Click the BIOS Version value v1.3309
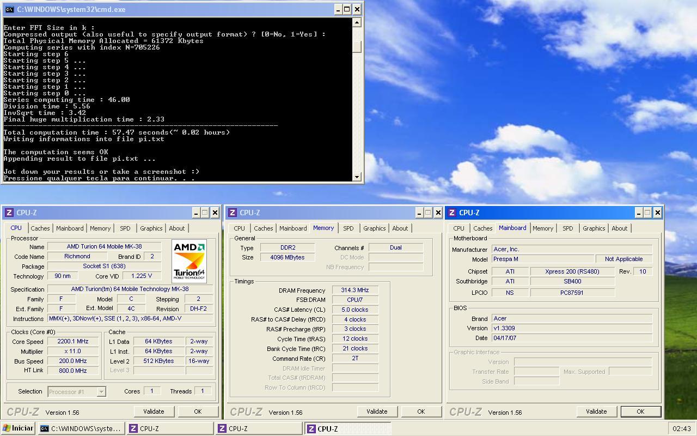Screen dimensions: 697x436 572,328
